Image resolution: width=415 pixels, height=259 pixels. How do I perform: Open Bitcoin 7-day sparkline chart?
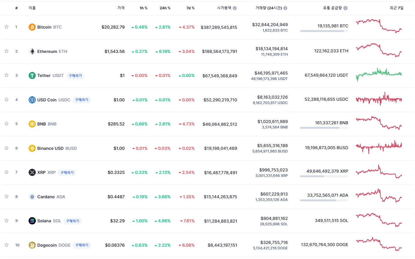pyautogui.click(x=379, y=26)
